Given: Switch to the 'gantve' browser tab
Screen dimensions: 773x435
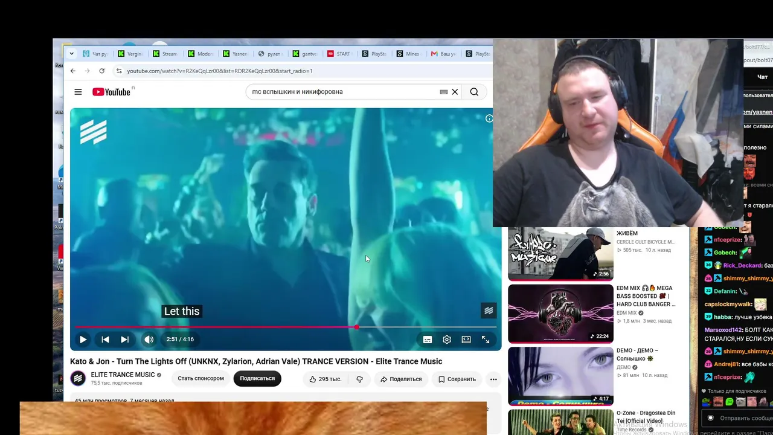Looking at the screenshot, I should tap(305, 54).
